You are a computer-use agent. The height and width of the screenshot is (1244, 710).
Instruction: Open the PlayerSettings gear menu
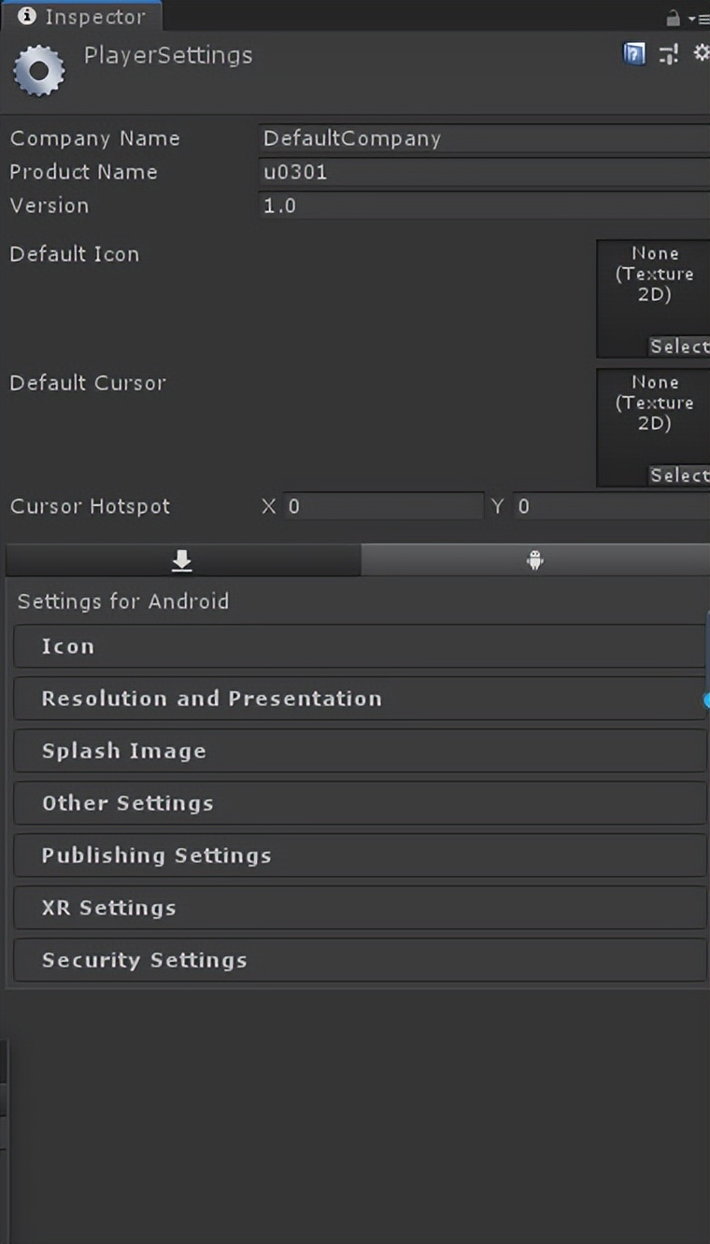(x=701, y=53)
